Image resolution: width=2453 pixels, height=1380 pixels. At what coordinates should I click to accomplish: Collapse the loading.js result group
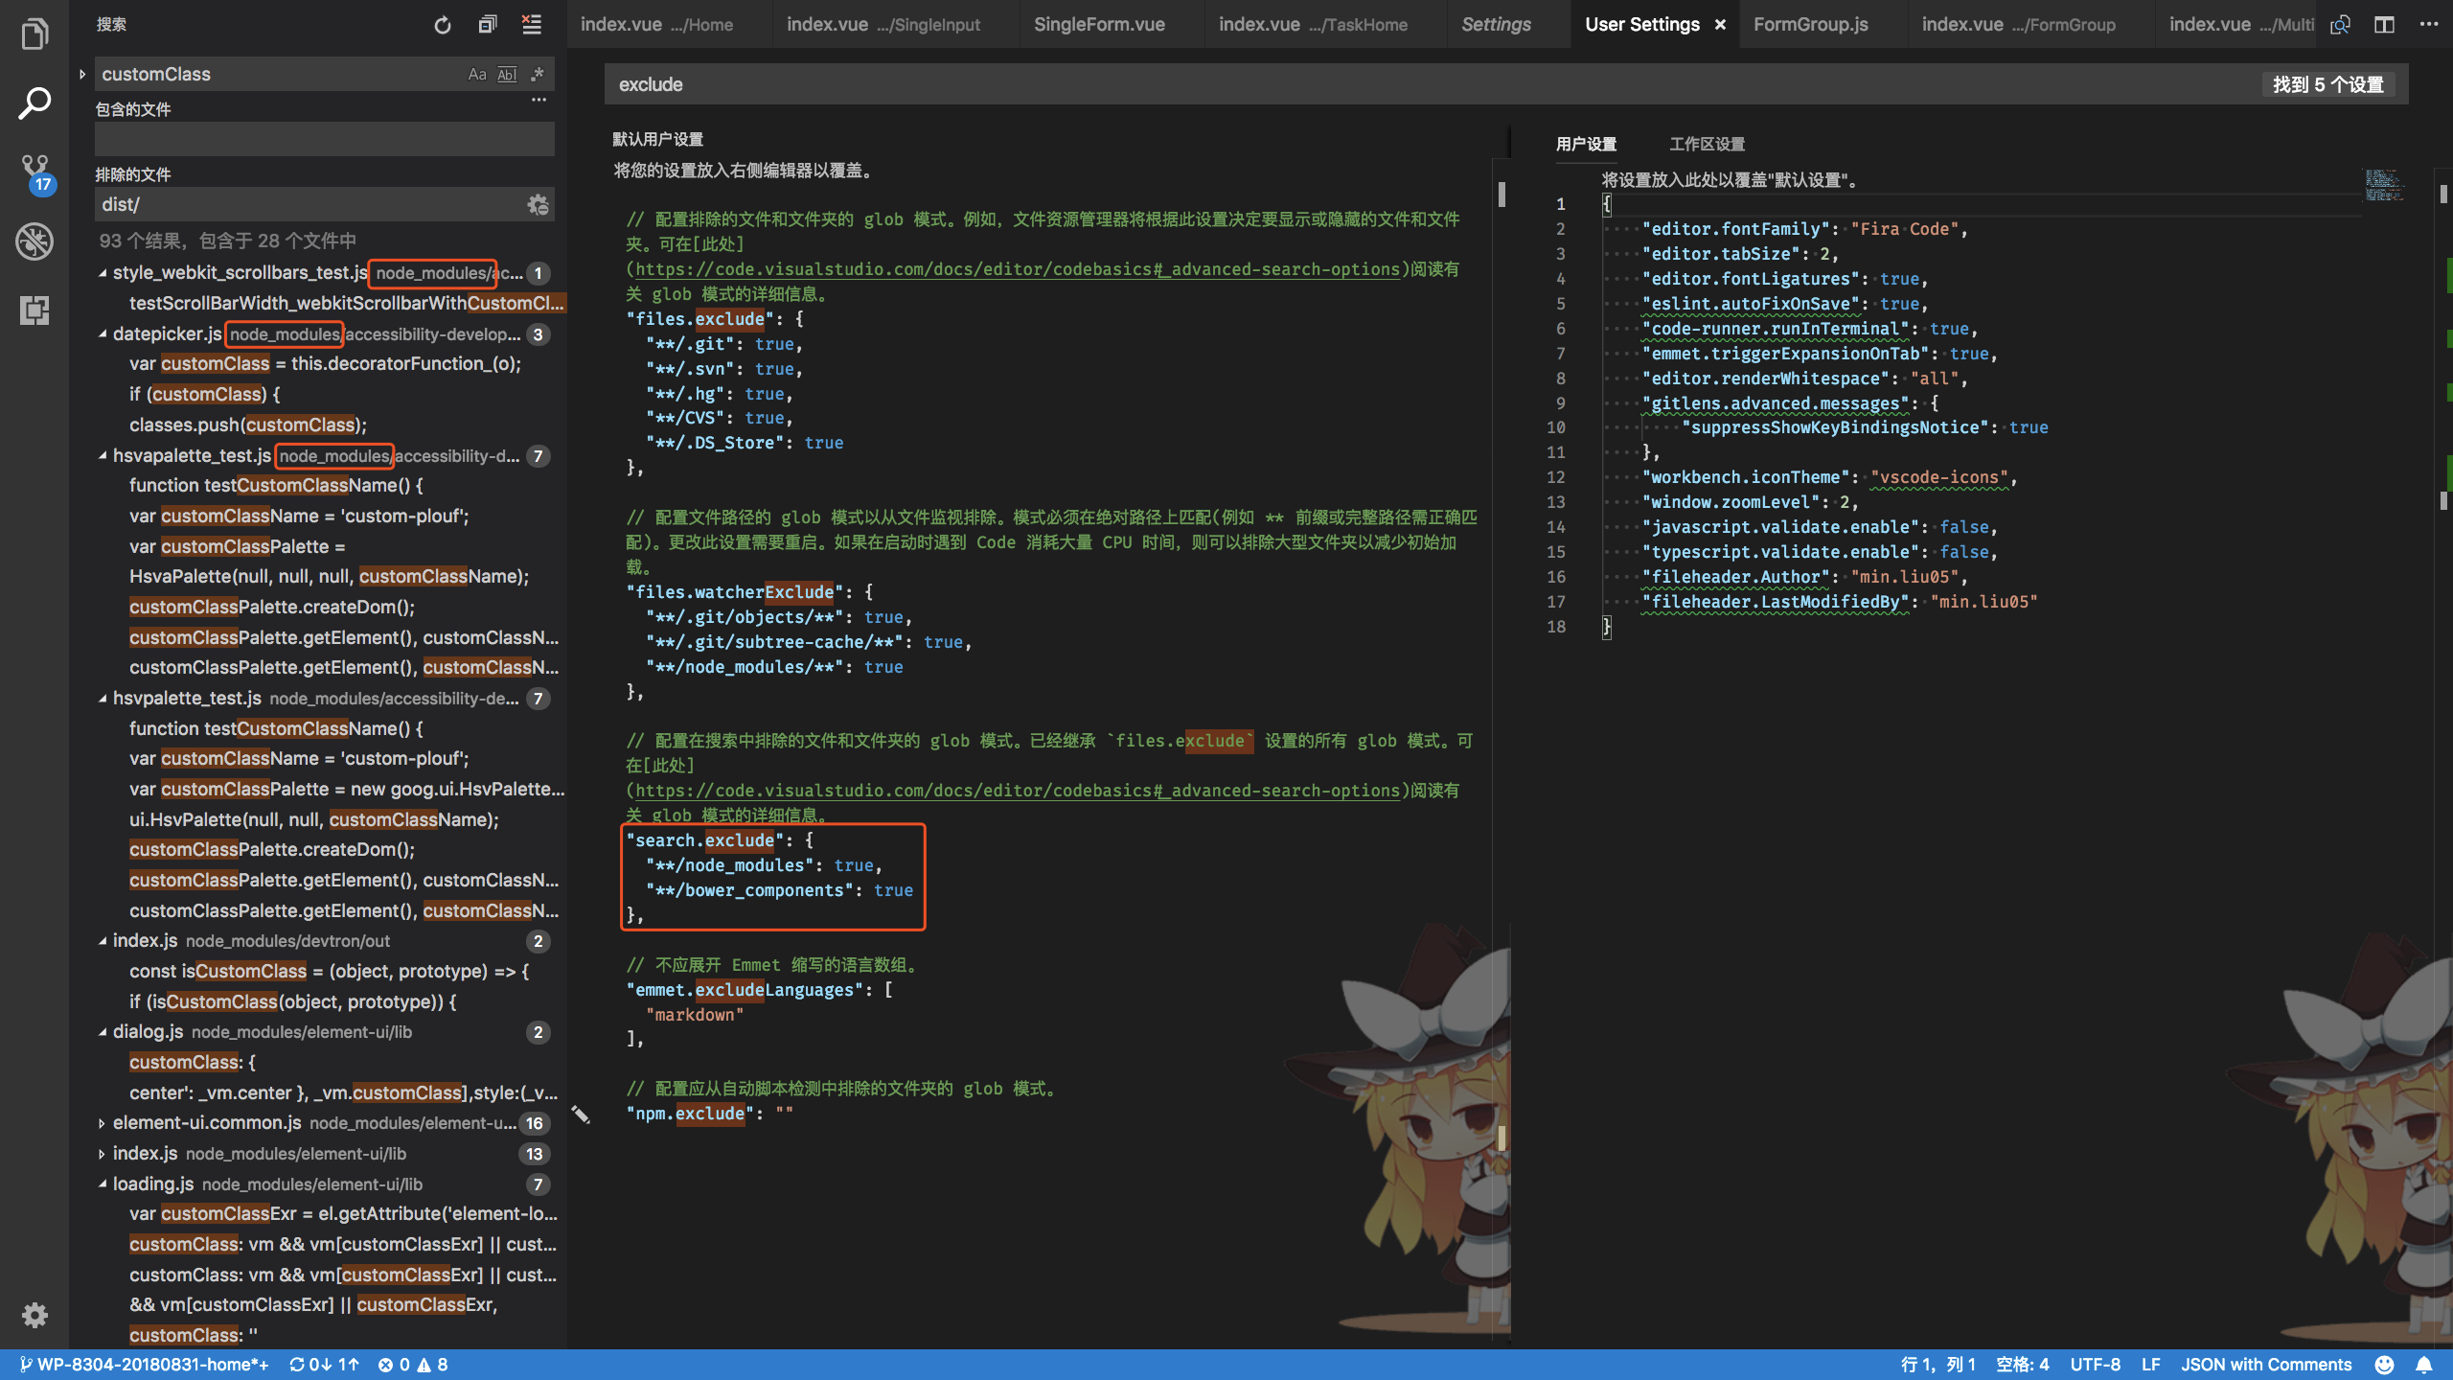pyautogui.click(x=103, y=1184)
